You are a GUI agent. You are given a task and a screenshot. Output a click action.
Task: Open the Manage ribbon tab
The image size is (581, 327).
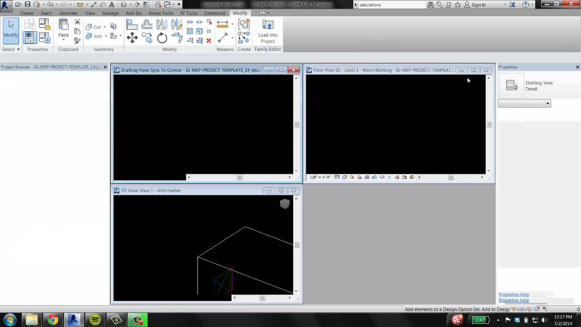[x=110, y=13]
